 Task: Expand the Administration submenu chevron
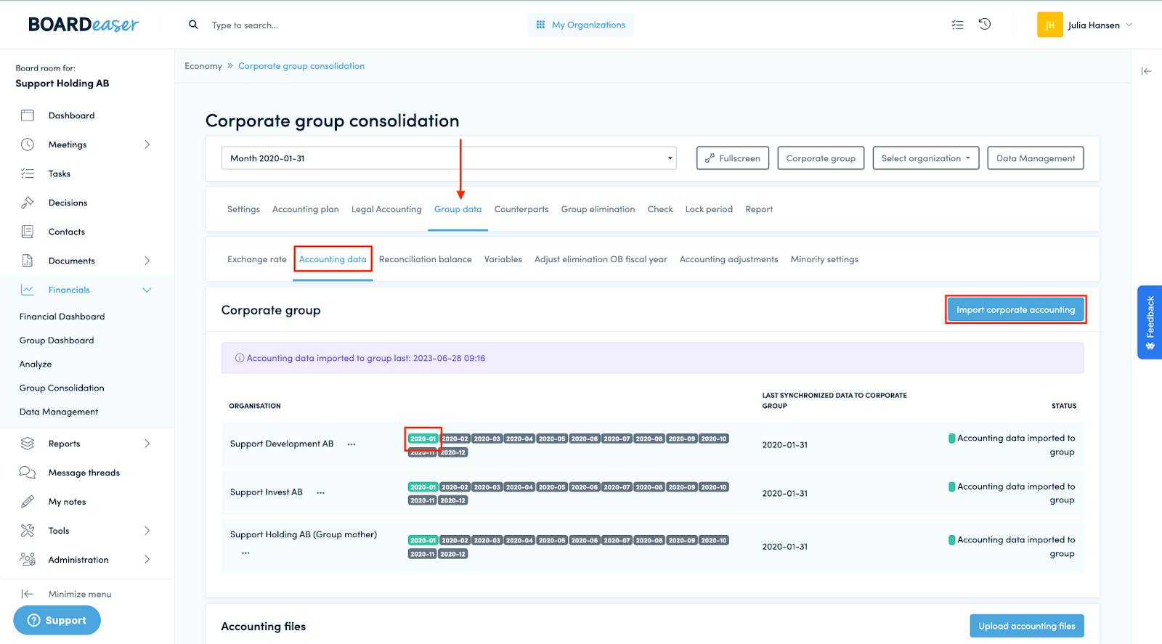coord(147,560)
